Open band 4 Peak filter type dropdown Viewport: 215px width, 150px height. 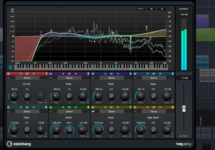click(x=154, y=84)
